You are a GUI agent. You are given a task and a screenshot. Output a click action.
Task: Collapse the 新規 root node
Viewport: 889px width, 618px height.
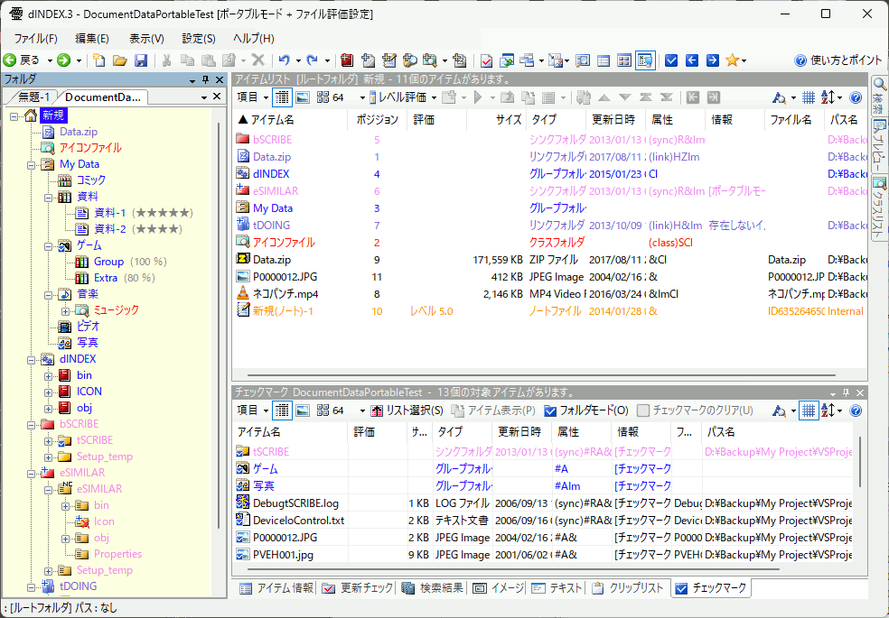tap(14, 115)
